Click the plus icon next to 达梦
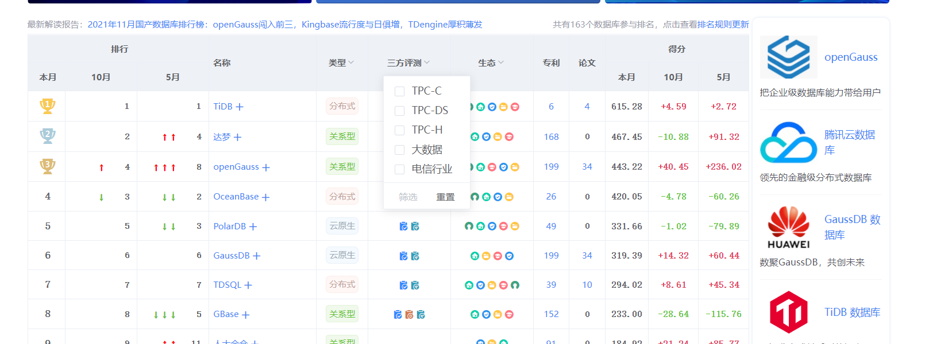This screenshot has width=929, height=344. [237, 137]
